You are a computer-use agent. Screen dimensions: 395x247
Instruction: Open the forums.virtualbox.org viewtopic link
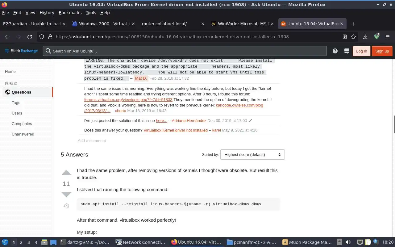(128, 100)
